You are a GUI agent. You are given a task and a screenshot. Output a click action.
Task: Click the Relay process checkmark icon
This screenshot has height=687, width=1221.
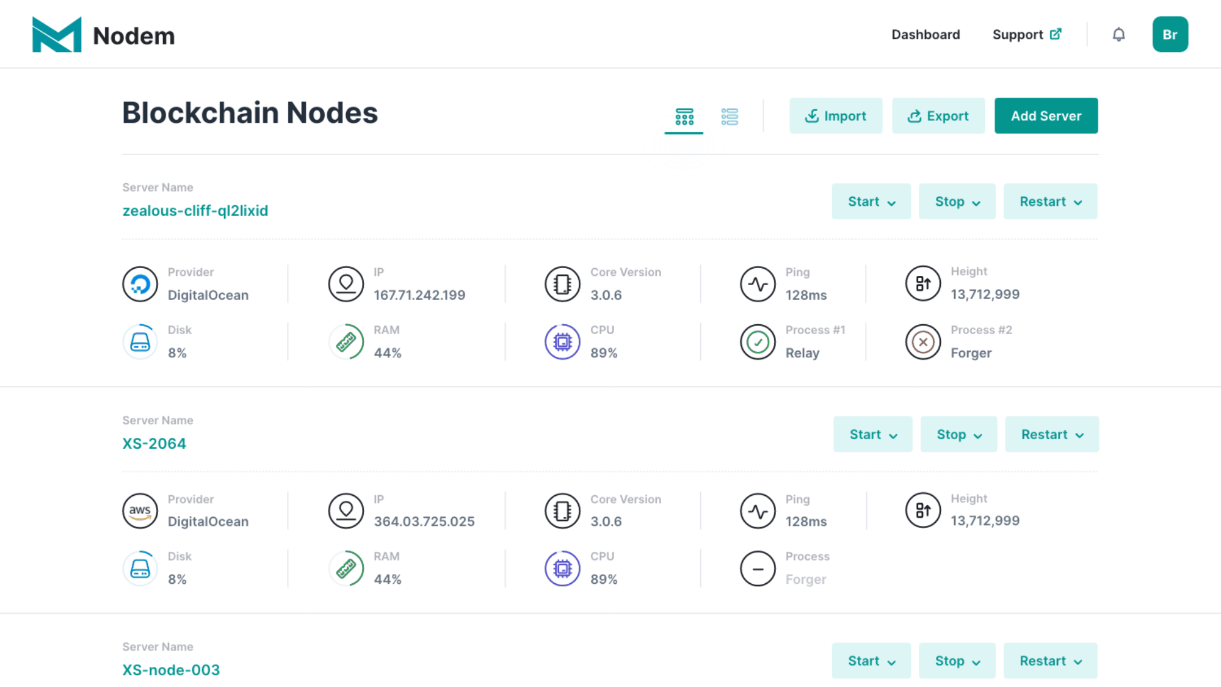pyautogui.click(x=758, y=342)
